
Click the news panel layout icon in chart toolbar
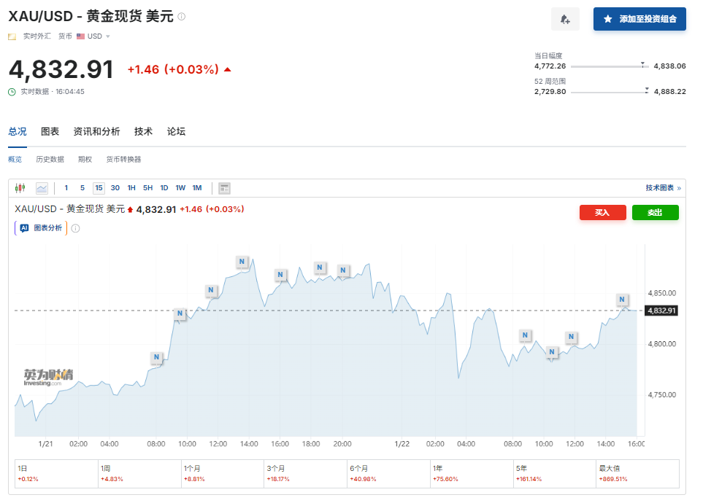tap(224, 188)
